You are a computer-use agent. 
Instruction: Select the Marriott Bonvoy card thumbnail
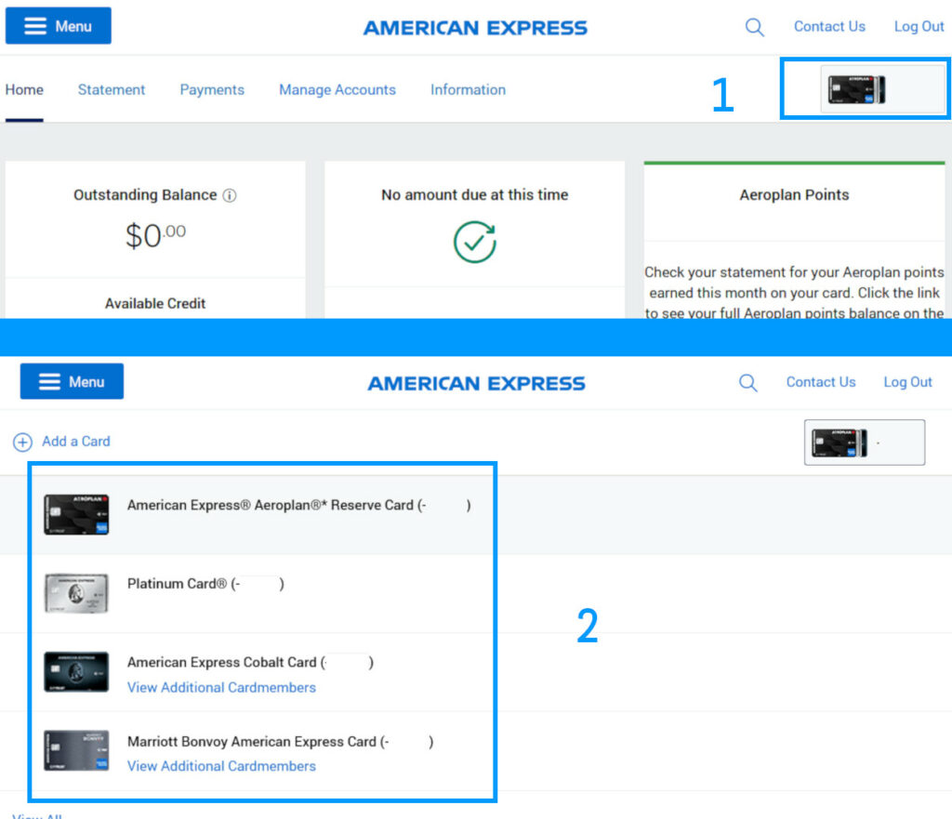(75, 749)
